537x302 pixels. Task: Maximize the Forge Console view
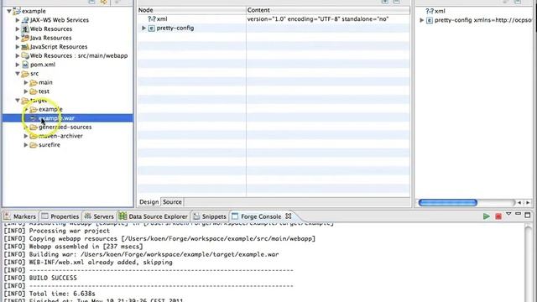coord(528,215)
